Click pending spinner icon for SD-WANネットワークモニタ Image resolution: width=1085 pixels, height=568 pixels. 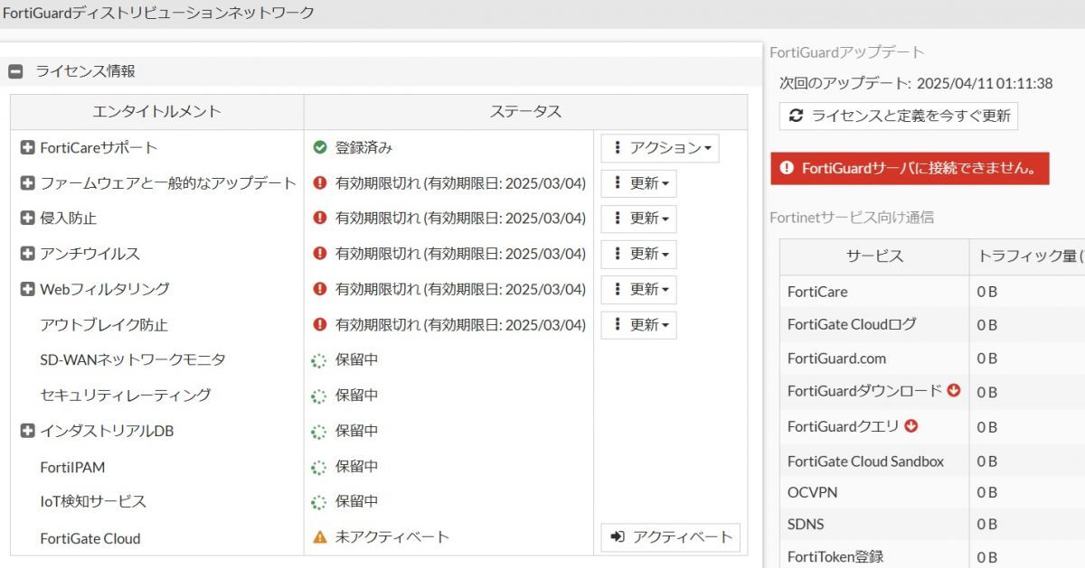(x=319, y=360)
